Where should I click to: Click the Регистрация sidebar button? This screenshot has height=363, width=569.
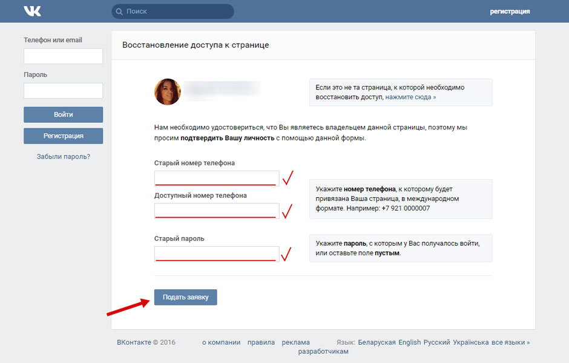click(63, 136)
